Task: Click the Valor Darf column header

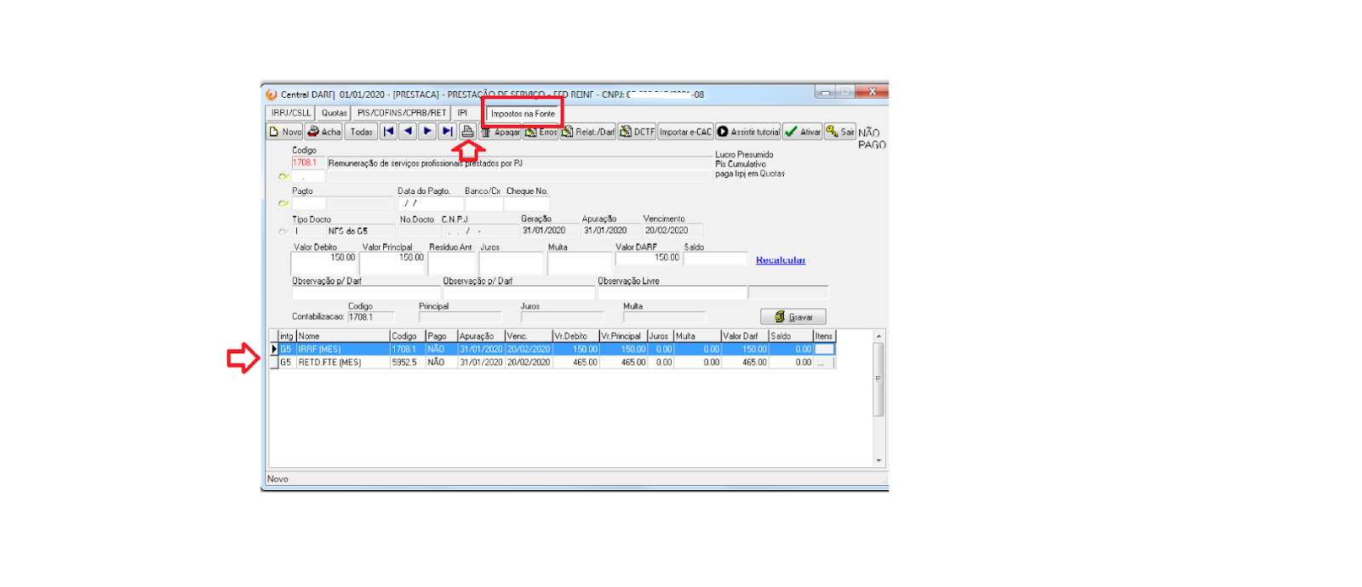Action: 744,336
